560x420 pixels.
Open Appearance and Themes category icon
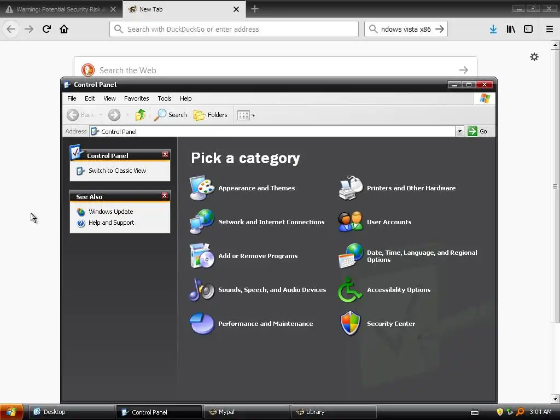(202, 188)
